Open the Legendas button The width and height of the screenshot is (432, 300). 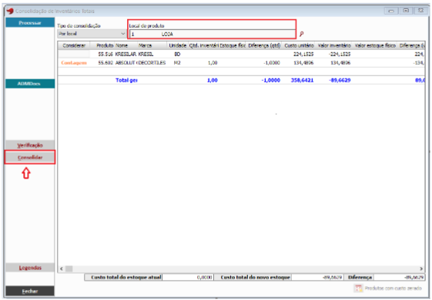tap(30, 268)
